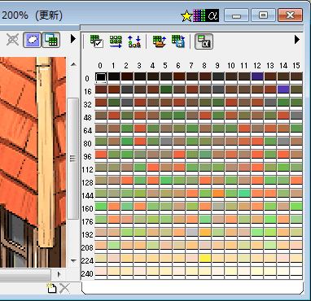Image resolution: width=311 pixels, height=301 pixels.
Task: Open palette from file folder icon
Action: pos(160,41)
